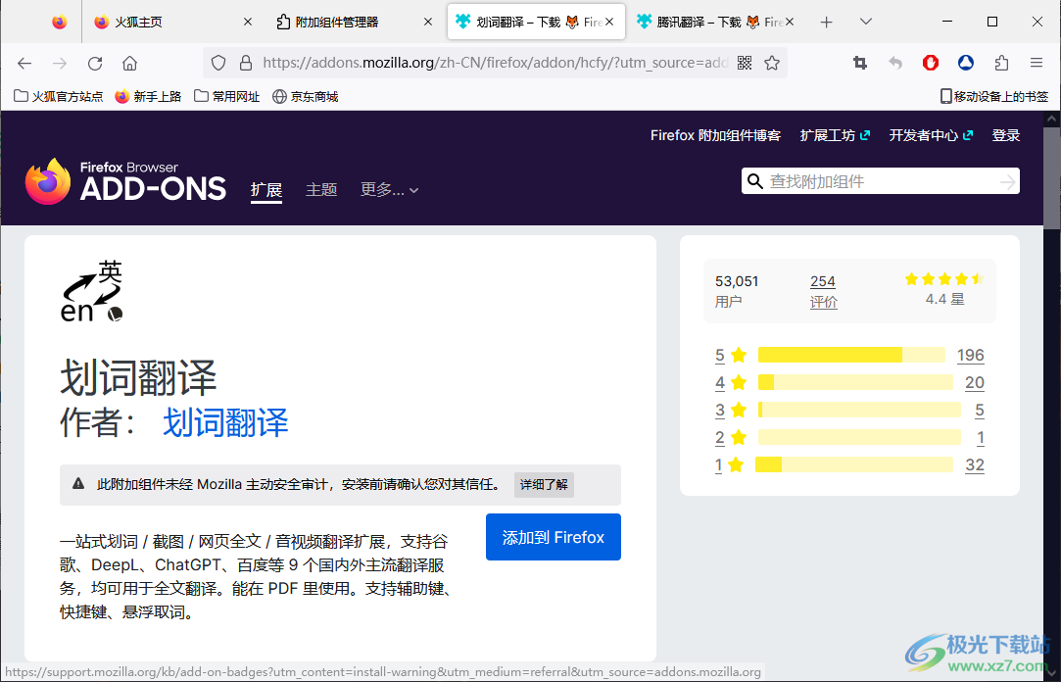The image size is (1061, 682).
Task: Click the 4 star rating bar
Action: click(855, 382)
